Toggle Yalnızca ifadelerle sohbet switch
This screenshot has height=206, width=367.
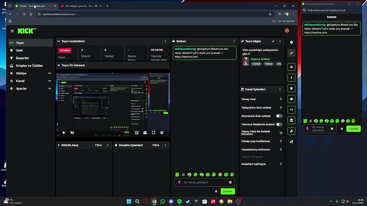279,124
